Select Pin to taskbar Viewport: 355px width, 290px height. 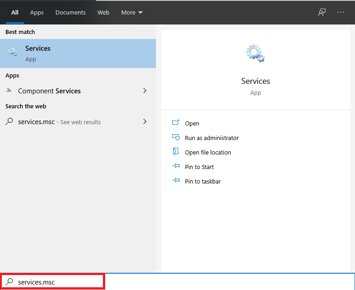(203, 181)
